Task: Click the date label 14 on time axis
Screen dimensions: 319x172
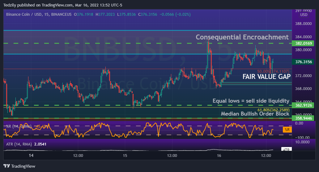Action: click(31, 156)
